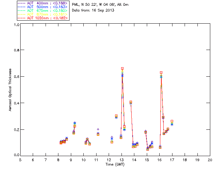
Task: Click the Time (GMT) axis label
Action: pyautogui.click(x=115, y=165)
